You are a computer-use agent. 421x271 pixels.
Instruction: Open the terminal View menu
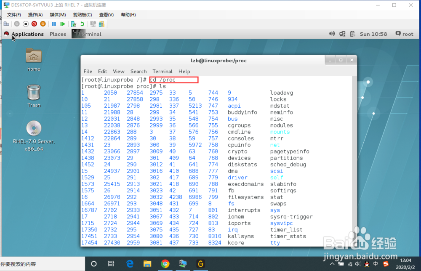(118, 72)
